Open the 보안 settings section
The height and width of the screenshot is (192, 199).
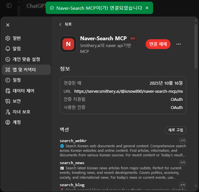(x=27, y=101)
